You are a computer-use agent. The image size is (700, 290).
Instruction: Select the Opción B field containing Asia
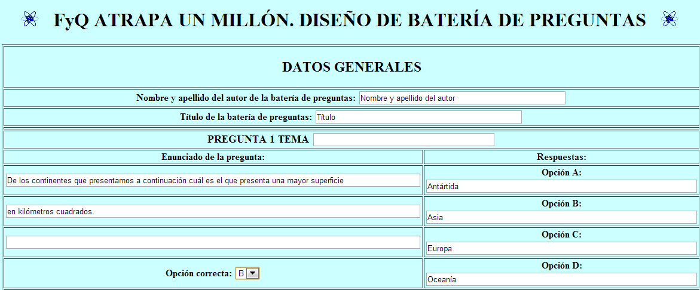coord(561,217)
